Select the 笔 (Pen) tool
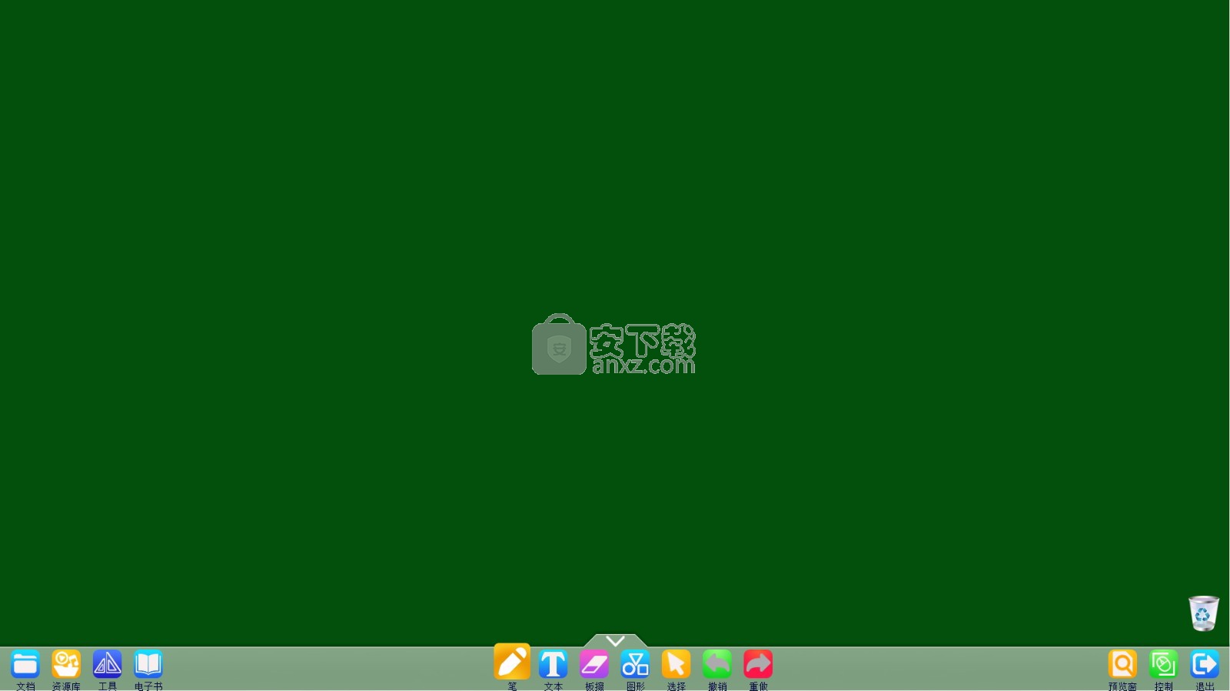 tap(512, 663)
